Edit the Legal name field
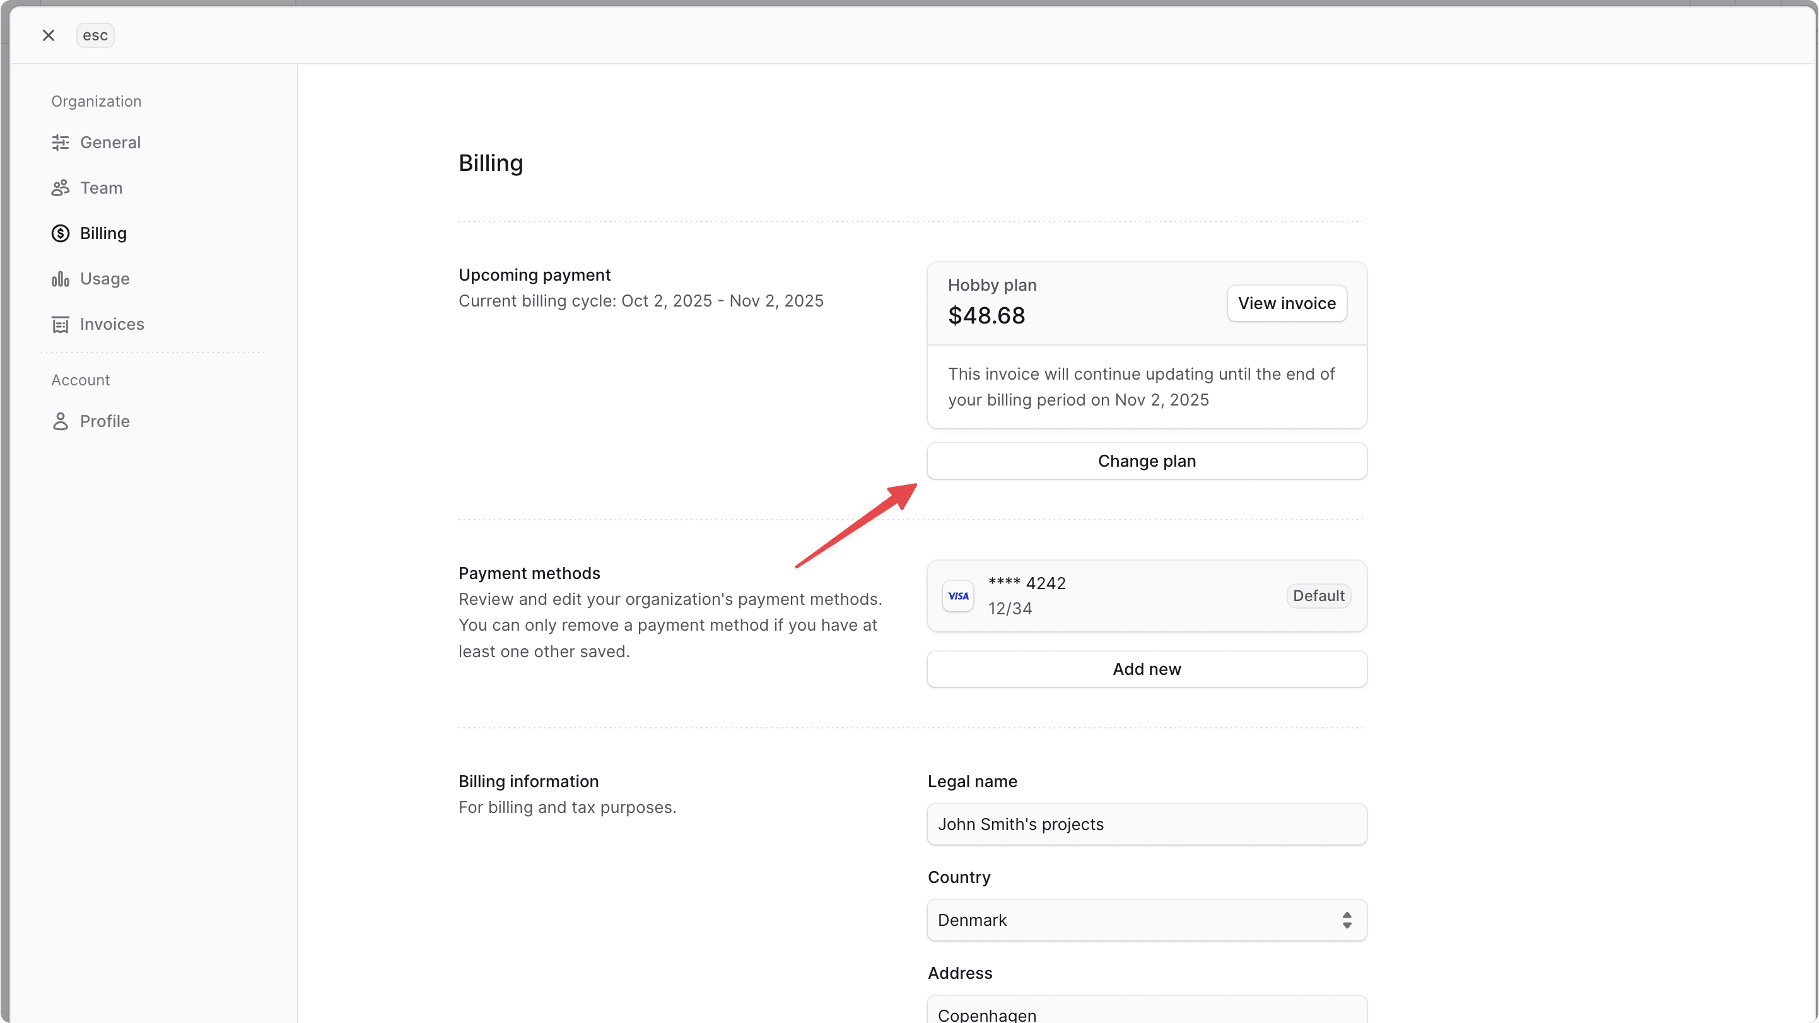This screenshot has height=1023, width=1819. pyautogui.click(x=1145, y=824)
